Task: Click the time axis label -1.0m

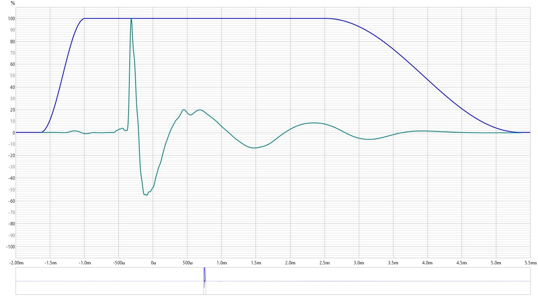Action: click(85, 263)
